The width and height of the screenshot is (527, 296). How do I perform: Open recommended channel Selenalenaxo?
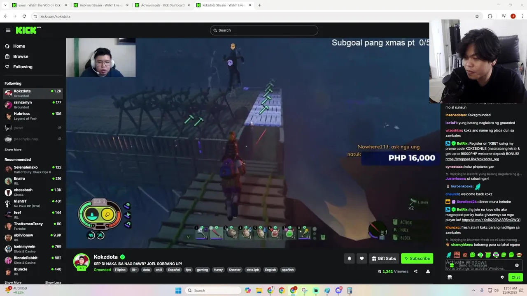click(x=33, y=169)
